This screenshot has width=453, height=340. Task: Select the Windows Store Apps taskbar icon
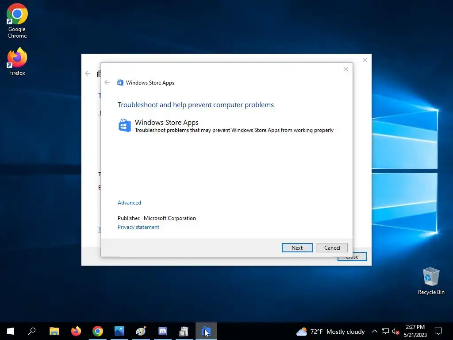pyautogui.click(x=206, y=331)
